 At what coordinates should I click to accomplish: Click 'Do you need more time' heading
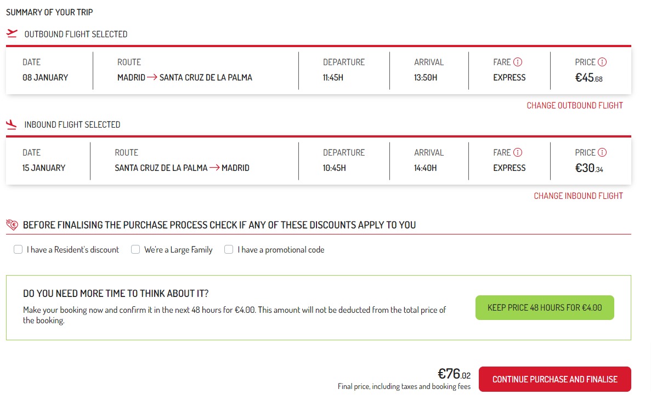pos(116,294)
